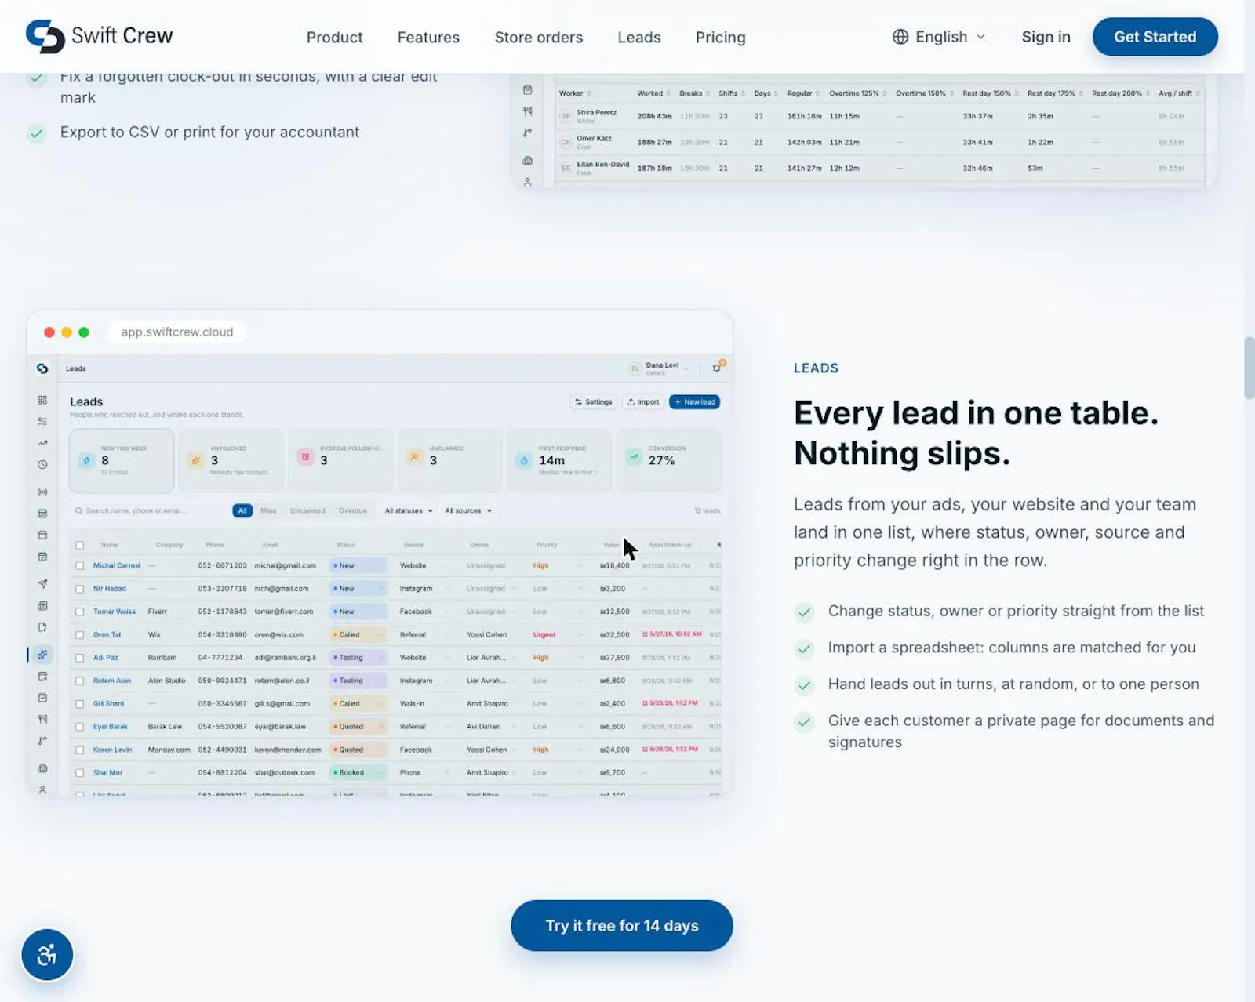The width and height of the screenshot is (1255, 1002).
Task: Open the Pricing nav link
Action: [x=720, y=38]
